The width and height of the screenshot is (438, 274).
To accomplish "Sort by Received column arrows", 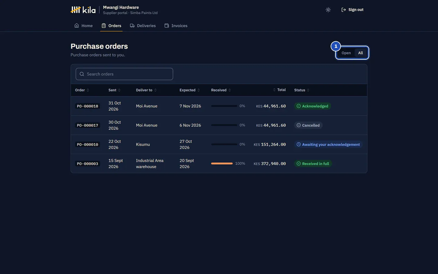I will click(x=230, y=90).
